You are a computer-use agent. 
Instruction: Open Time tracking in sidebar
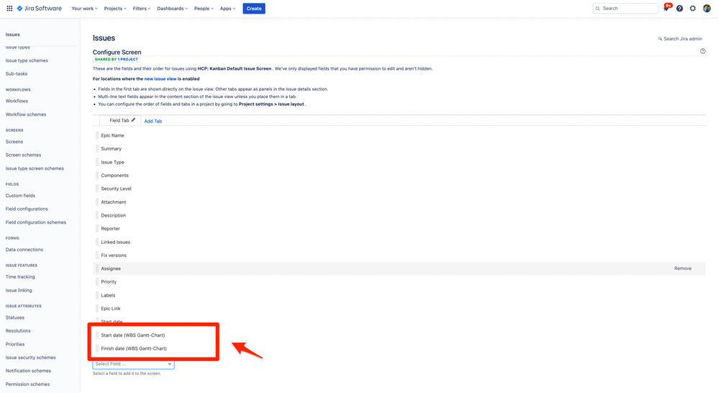[20, 276]
